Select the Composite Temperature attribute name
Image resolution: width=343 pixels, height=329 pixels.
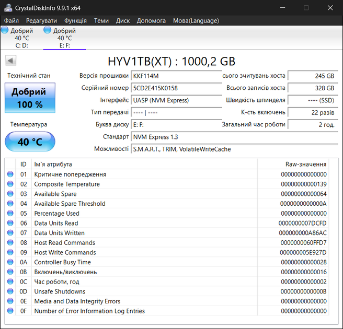pyautogui.click(x=67, y=184)
